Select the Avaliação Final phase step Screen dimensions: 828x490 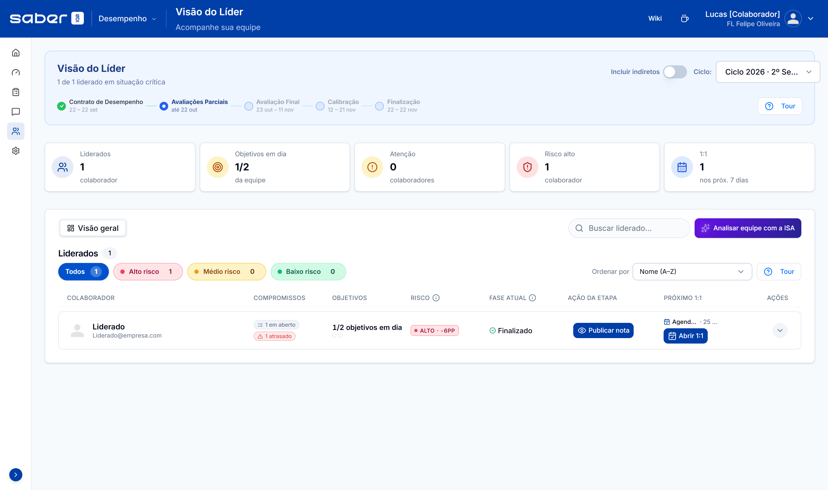click(x=272, y=106)
